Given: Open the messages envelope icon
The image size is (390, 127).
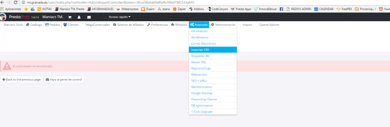Looking at the screenshot, I should pos(89,17).
